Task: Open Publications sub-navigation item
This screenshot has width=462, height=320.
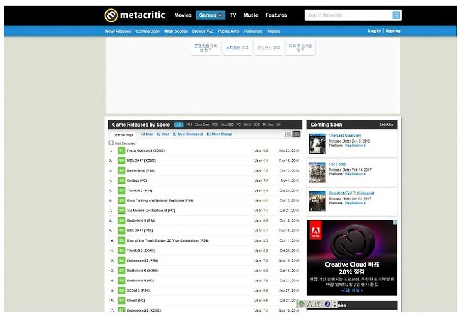Action: [228, 31]
